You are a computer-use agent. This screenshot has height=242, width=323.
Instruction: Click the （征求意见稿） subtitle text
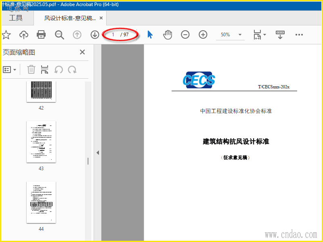pyautogui.click(x=235, y=158)
